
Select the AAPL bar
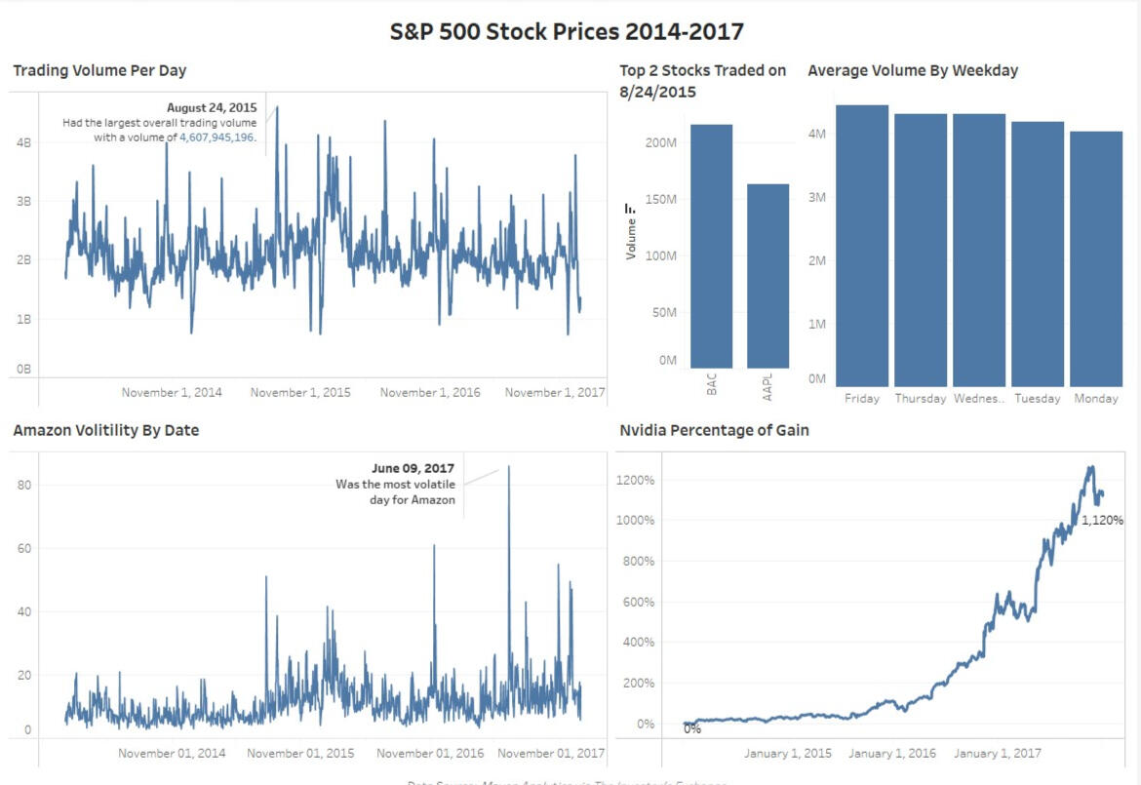click(767, 275)
